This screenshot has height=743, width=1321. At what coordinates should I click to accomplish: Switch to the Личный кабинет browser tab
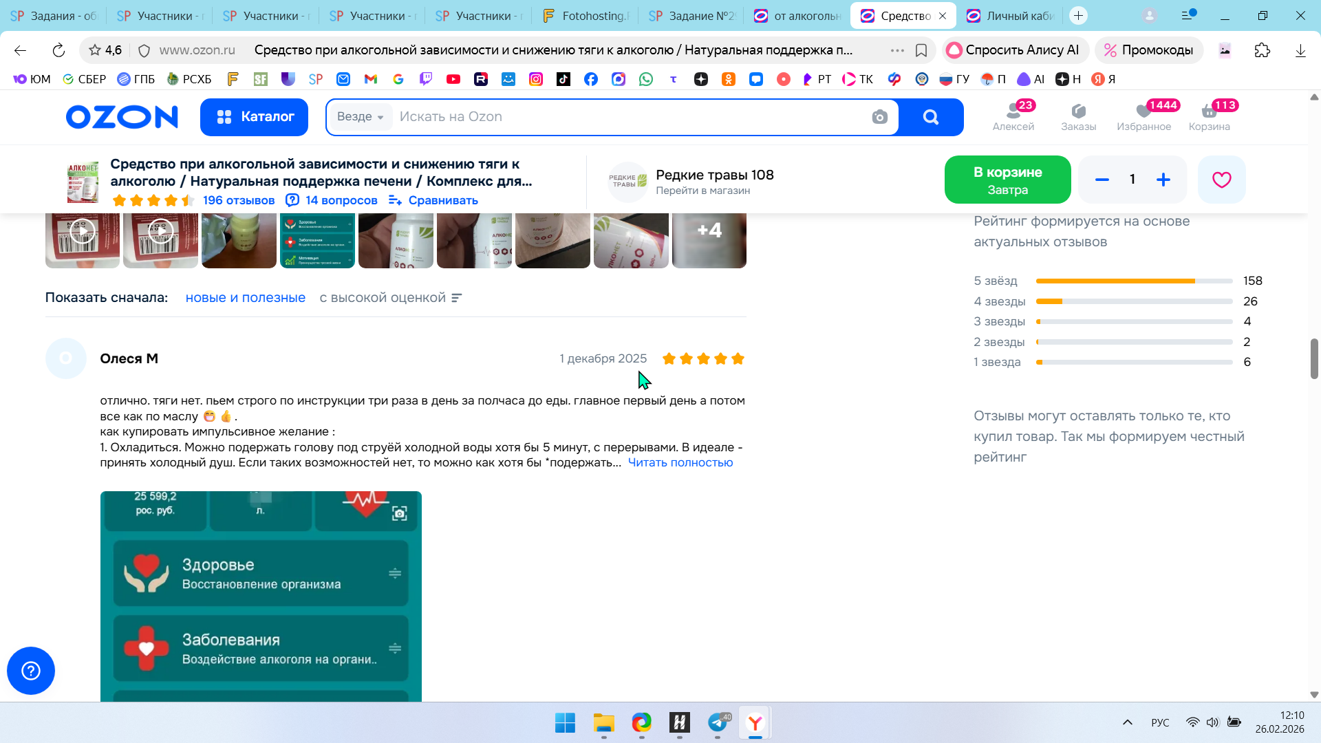coord(1011,16)
